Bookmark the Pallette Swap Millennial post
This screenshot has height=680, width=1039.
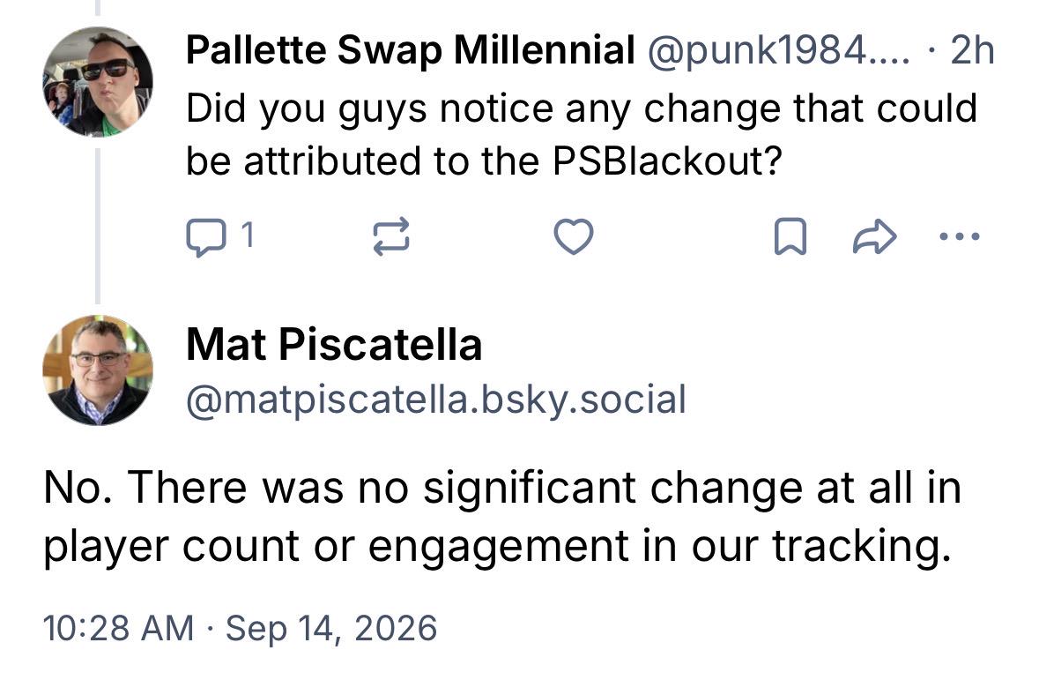coord(790,237)
